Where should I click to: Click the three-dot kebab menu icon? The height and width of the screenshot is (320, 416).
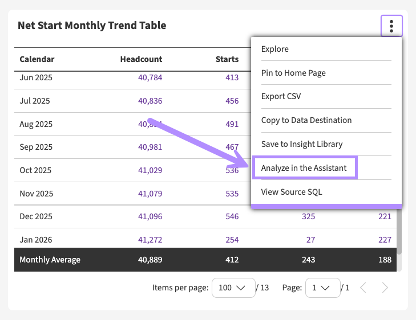391,26
